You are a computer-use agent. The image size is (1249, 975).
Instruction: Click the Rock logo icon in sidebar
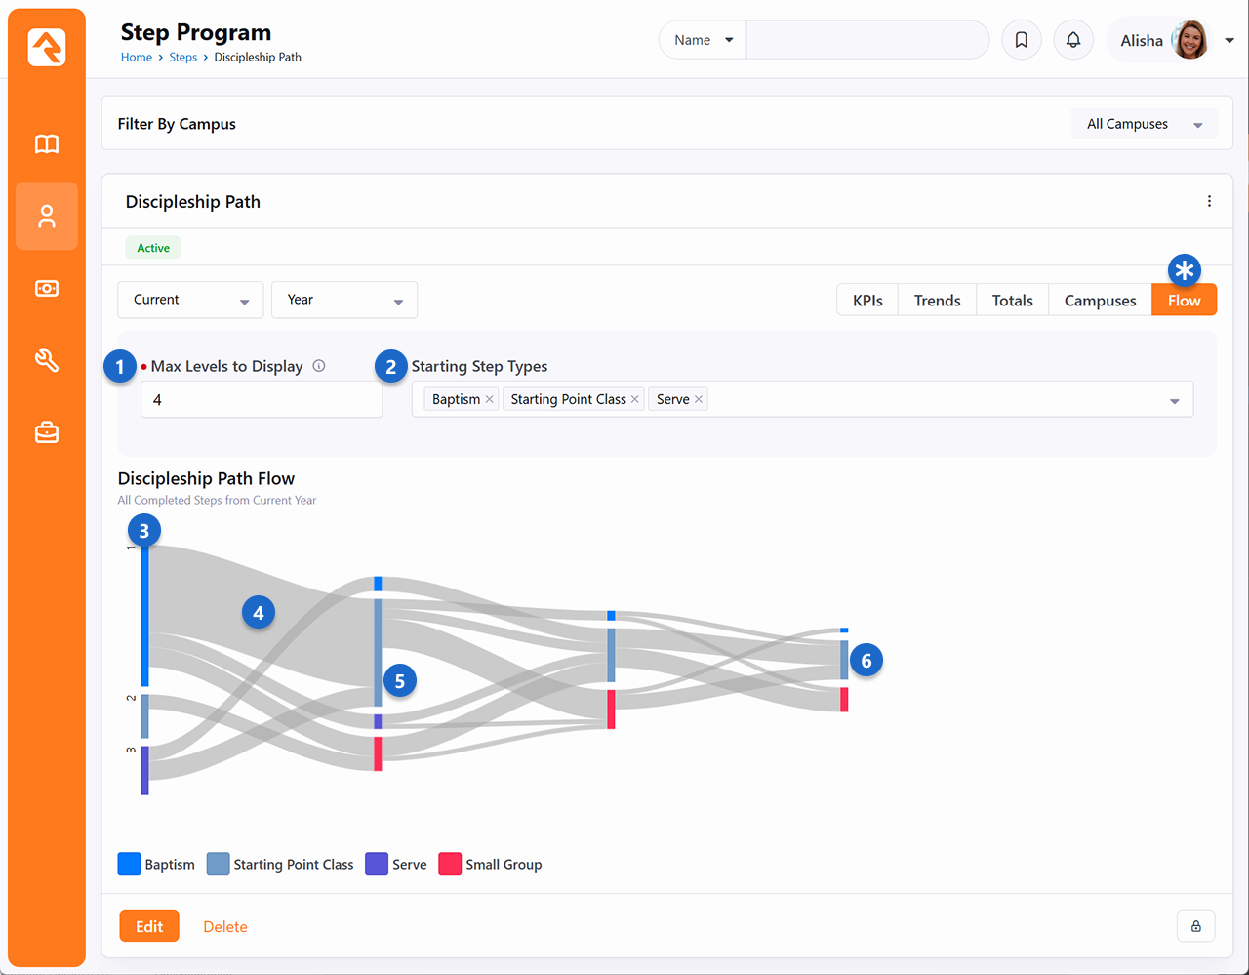click(47, 47)
